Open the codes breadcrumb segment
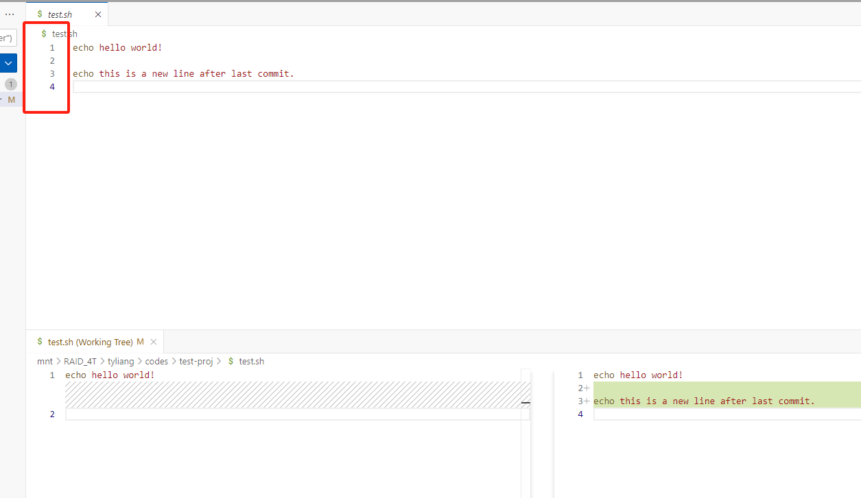The height and width of the screenshot is (498, 861). coord(156,361)
